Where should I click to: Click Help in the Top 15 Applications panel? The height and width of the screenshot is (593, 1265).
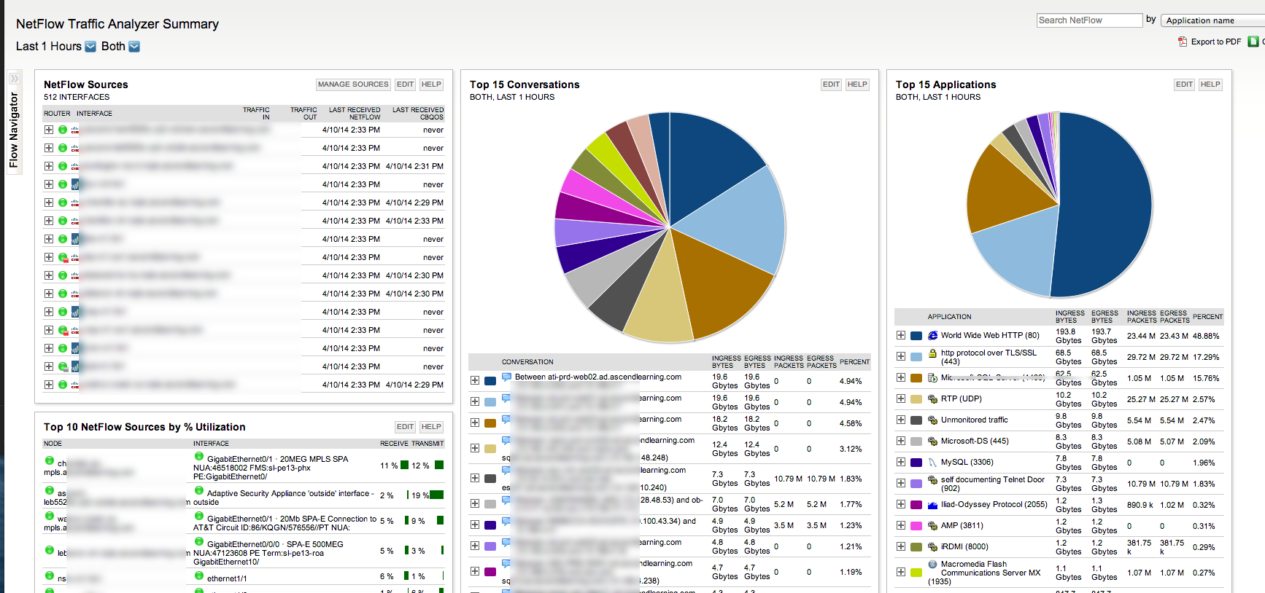(1210, 85)
